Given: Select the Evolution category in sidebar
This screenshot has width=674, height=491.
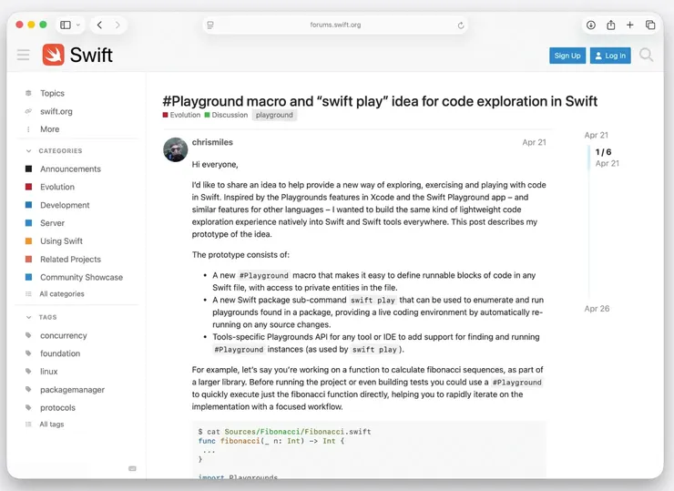Looking at the screenshot, I should point(56,187).
